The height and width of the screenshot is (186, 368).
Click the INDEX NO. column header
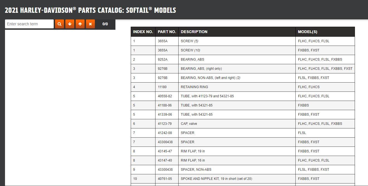pyautogui.click(x=143, y=32)
